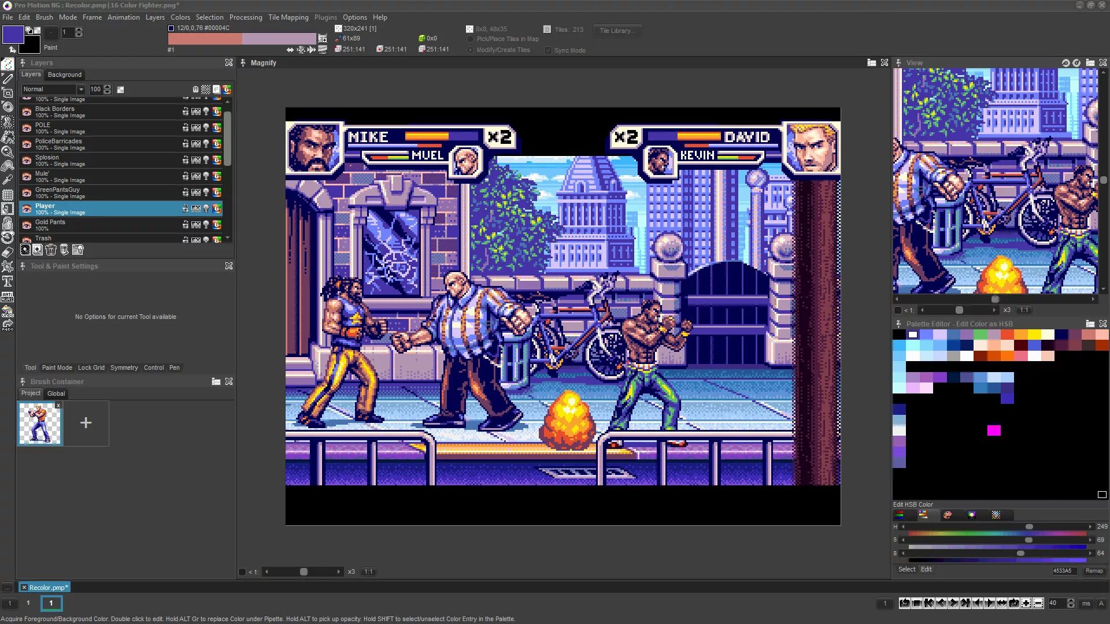Screen dimensions: 1110x624
Task: Toggle checkbox left of magnify zoom slider
Action: click(242, 572)
